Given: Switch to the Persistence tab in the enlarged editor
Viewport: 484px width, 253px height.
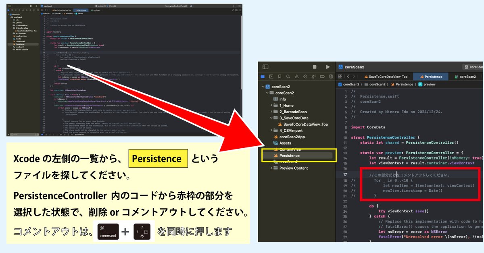Looking at the screenshot, I should (x=431, y=77).
